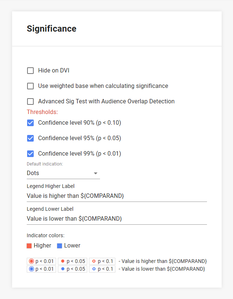Click the dropdown arrow beside Dots

[x=96, y=173]
